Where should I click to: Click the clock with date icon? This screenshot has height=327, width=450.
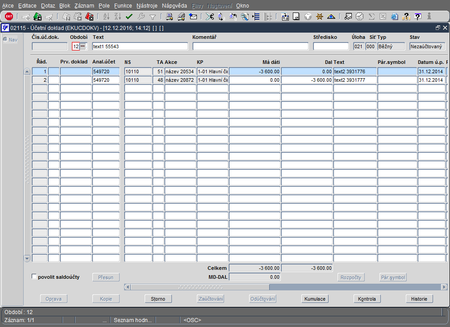click(360, 17)
